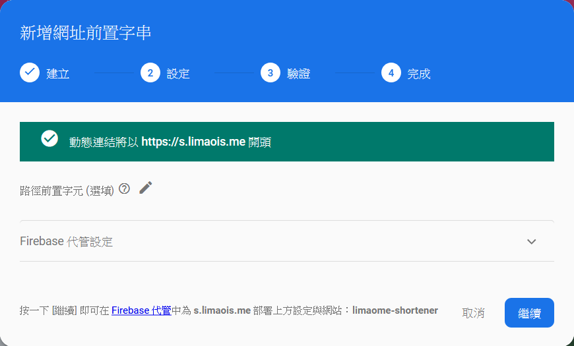Image resolution: width=574 pixels, height=346 pixels.
Task: Click the 設定 step label
Action: (x=178, y=74)
